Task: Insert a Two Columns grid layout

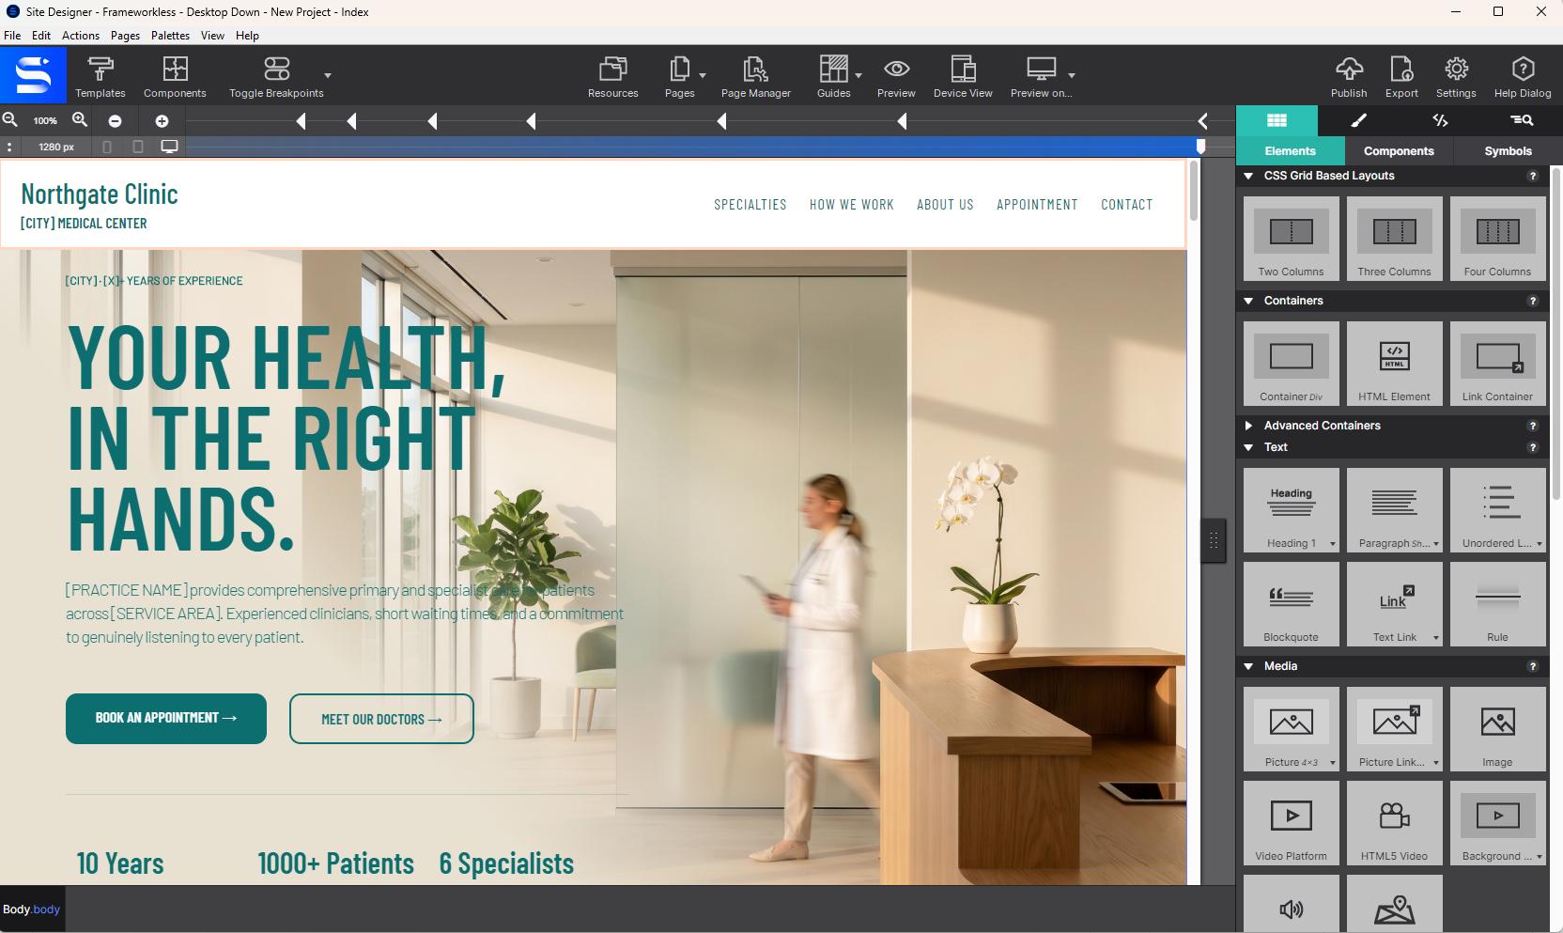Action: tap(1291, 239)
